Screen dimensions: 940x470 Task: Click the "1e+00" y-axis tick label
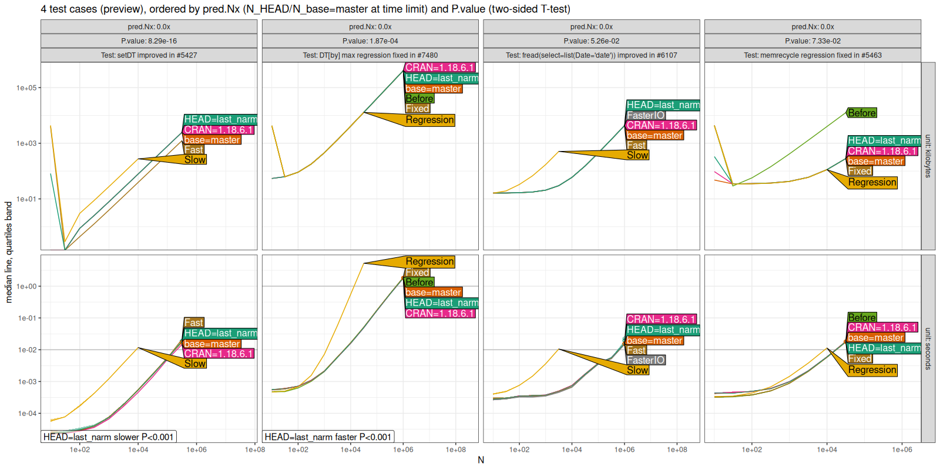pos(27,287)
